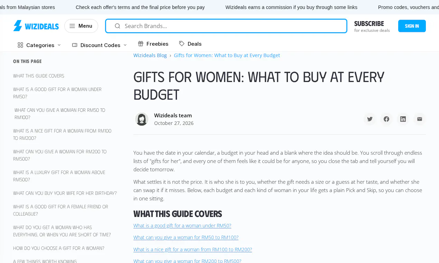Select sidebar link for RM100 to RM200
Screen dimensions: 439x263
[62, 134]
